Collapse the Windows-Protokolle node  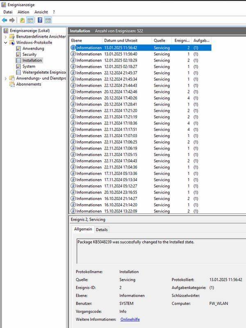pyautogui.click(x=6, y=43)
